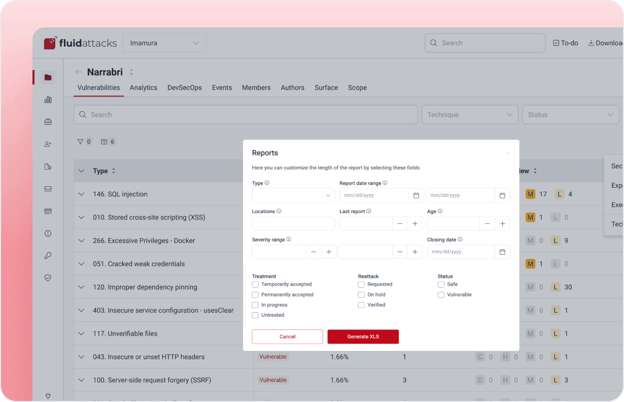Click info icon next to Age label
Image resolution: width=624 pixels, height=402 pixels.
440,211
